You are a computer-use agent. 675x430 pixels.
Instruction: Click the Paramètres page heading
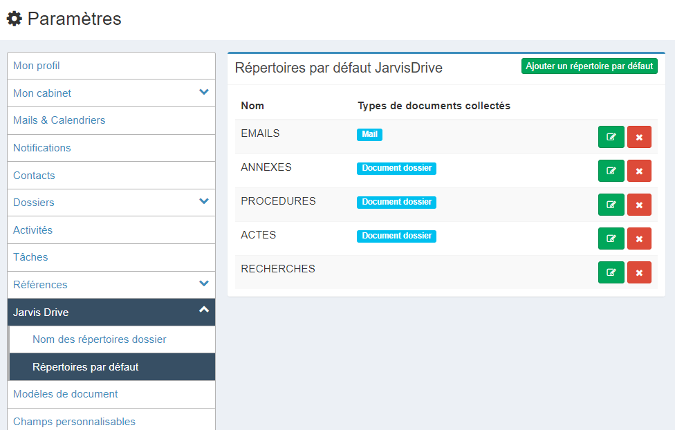75,19
